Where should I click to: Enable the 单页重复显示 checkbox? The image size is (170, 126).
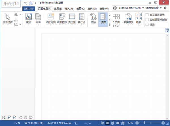147,15
